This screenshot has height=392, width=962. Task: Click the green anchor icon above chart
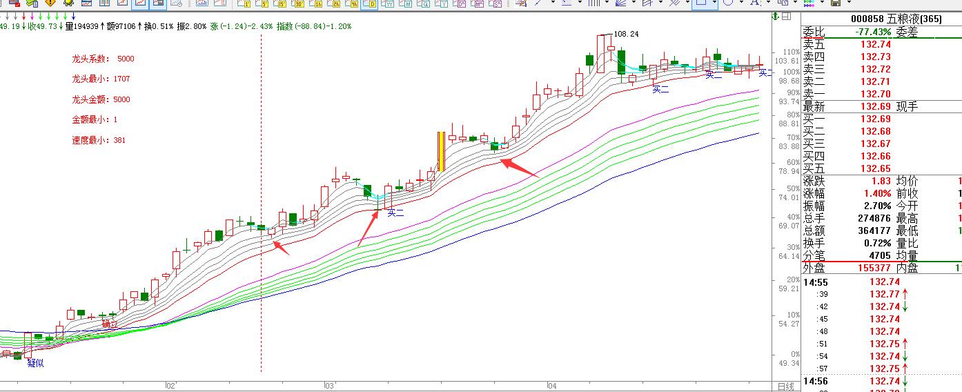click(x=776, y=16)
